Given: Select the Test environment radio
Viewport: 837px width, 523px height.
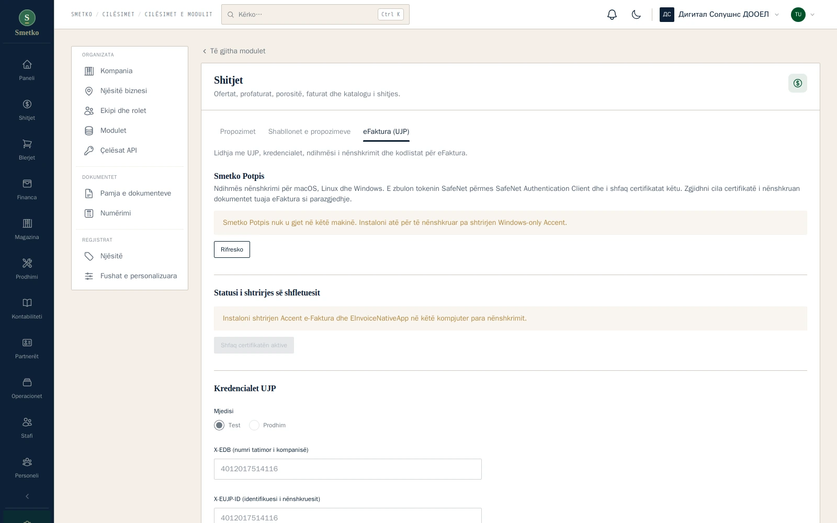Looking at the screenshot, I should tap(219, 425).
